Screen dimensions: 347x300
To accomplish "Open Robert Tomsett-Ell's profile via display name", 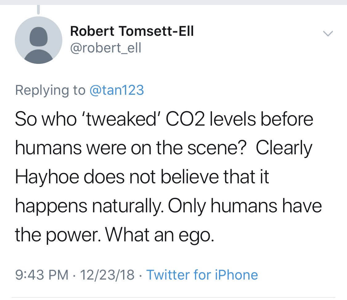I will coord(132,31).
